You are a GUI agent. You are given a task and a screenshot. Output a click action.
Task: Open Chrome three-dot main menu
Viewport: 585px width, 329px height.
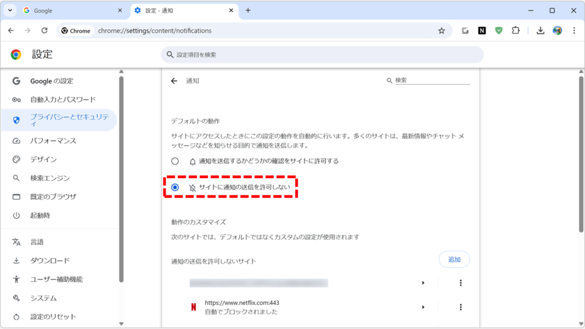click(574, 31)
